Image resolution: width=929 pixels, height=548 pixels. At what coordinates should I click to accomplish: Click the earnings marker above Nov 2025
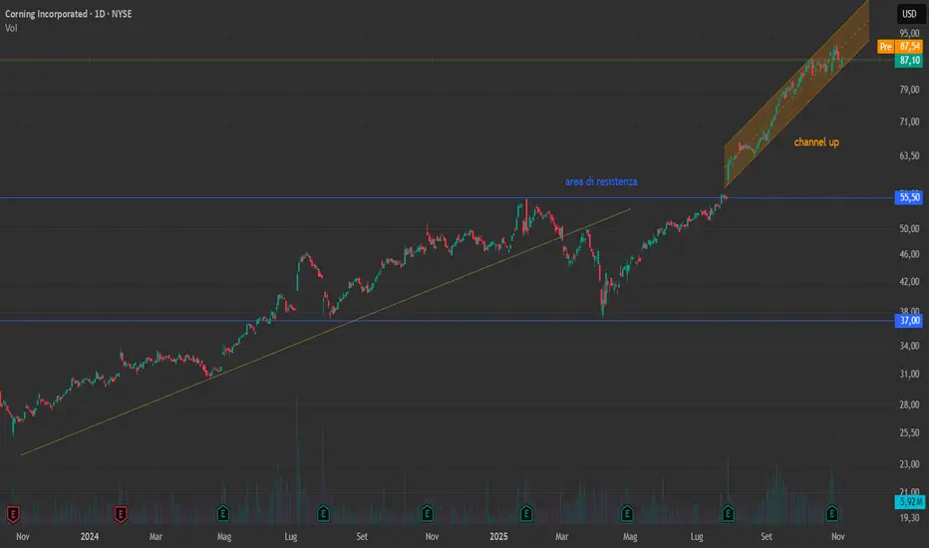[832, 513]
